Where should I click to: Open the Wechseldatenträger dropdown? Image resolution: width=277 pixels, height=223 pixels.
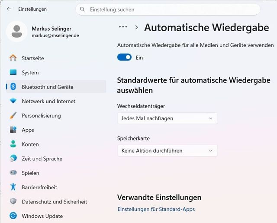click(x=167, y=118)
